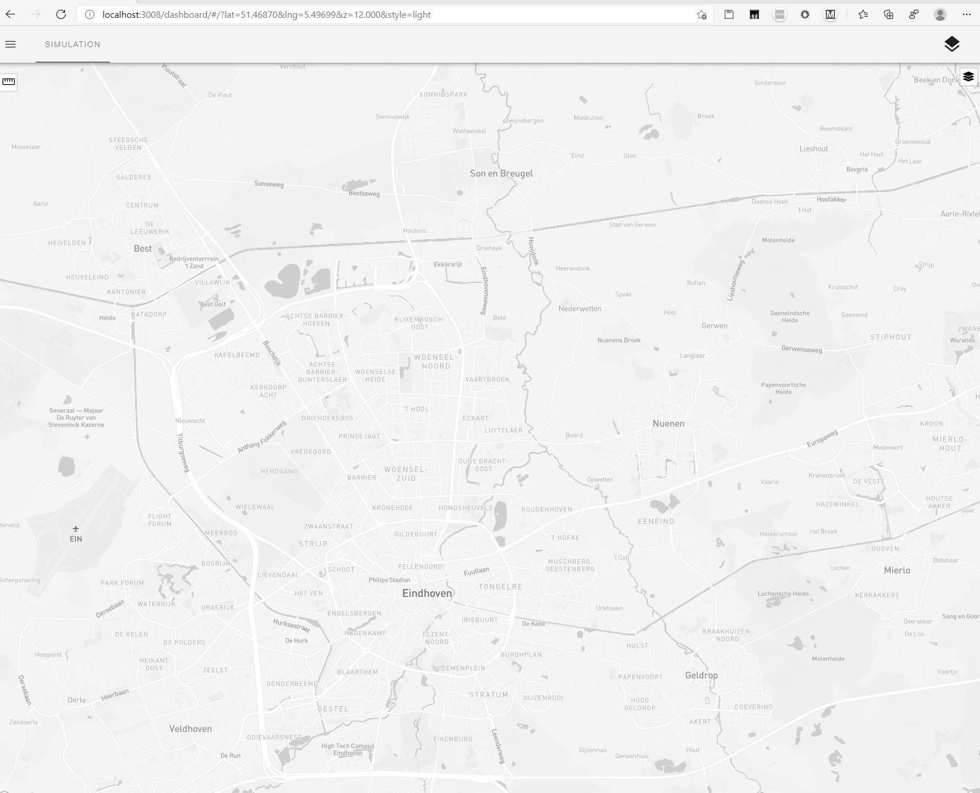Click the Gerwen label
The width and height of the screenshot is (980, 793).
point(715,326)
